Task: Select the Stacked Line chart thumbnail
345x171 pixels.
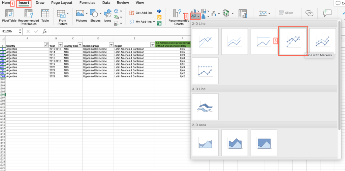Action: point(234,41)
